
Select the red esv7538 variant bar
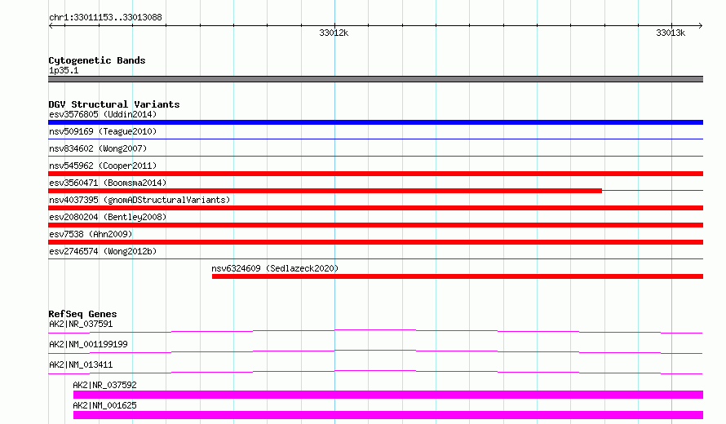[375, 242]
